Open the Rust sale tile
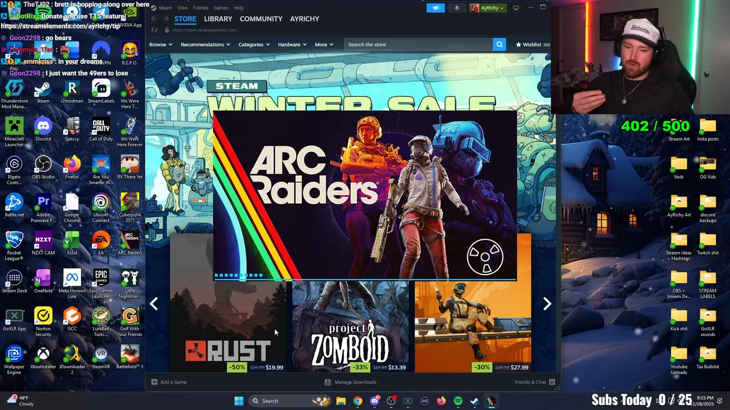 click(x=228, y=327)
